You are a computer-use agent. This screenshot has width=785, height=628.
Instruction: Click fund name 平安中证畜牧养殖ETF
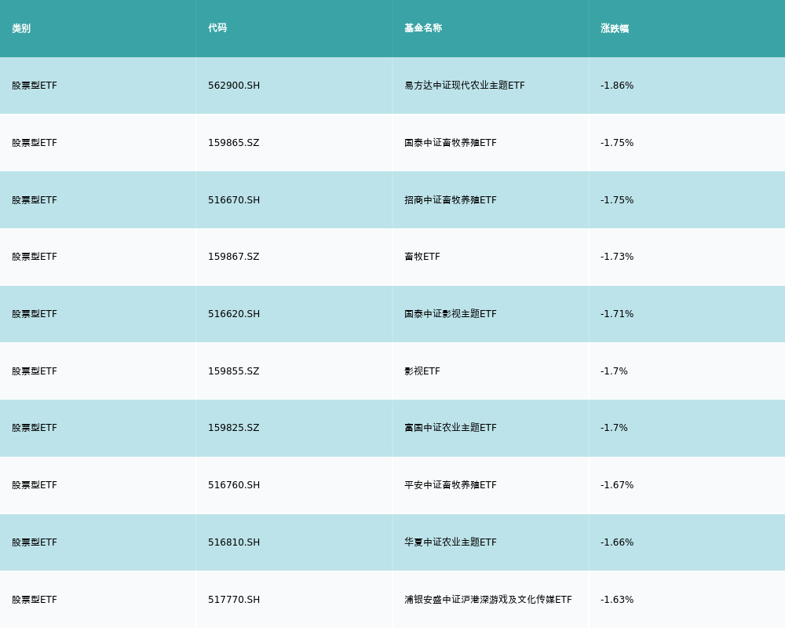point(451,485)
